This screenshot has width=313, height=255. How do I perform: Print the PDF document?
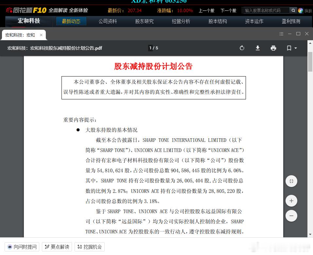[273, 48]
